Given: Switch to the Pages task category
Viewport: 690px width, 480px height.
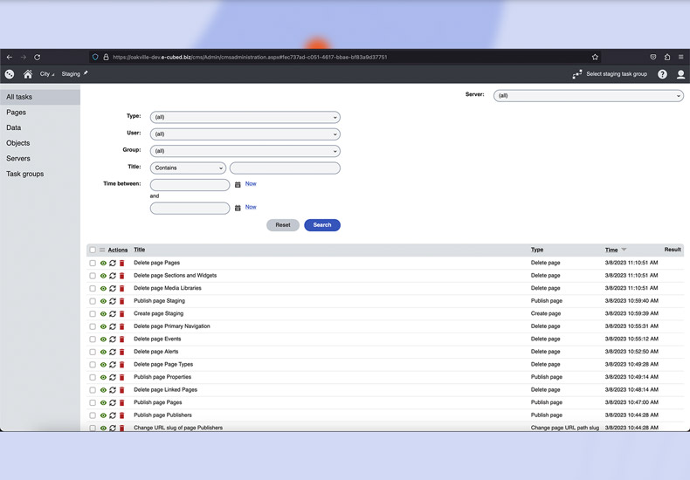Looking at the screenshot, I should pos(17,113).
